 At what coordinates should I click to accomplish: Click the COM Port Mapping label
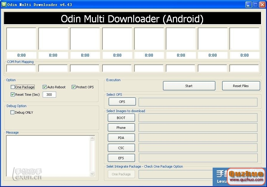[x=20, y=62]
